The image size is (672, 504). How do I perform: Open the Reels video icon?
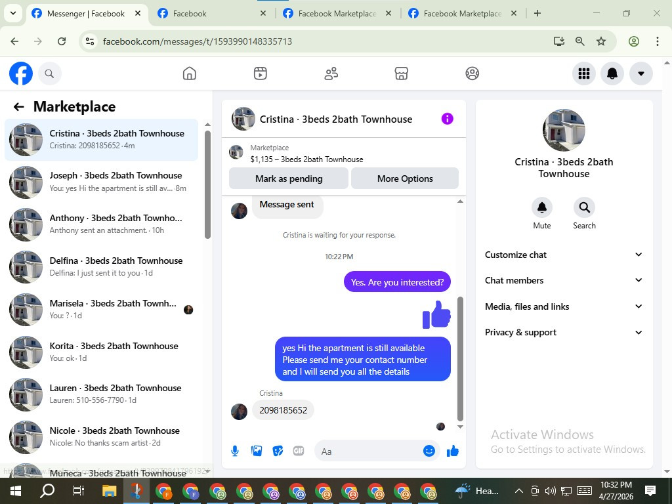[260, 73]
